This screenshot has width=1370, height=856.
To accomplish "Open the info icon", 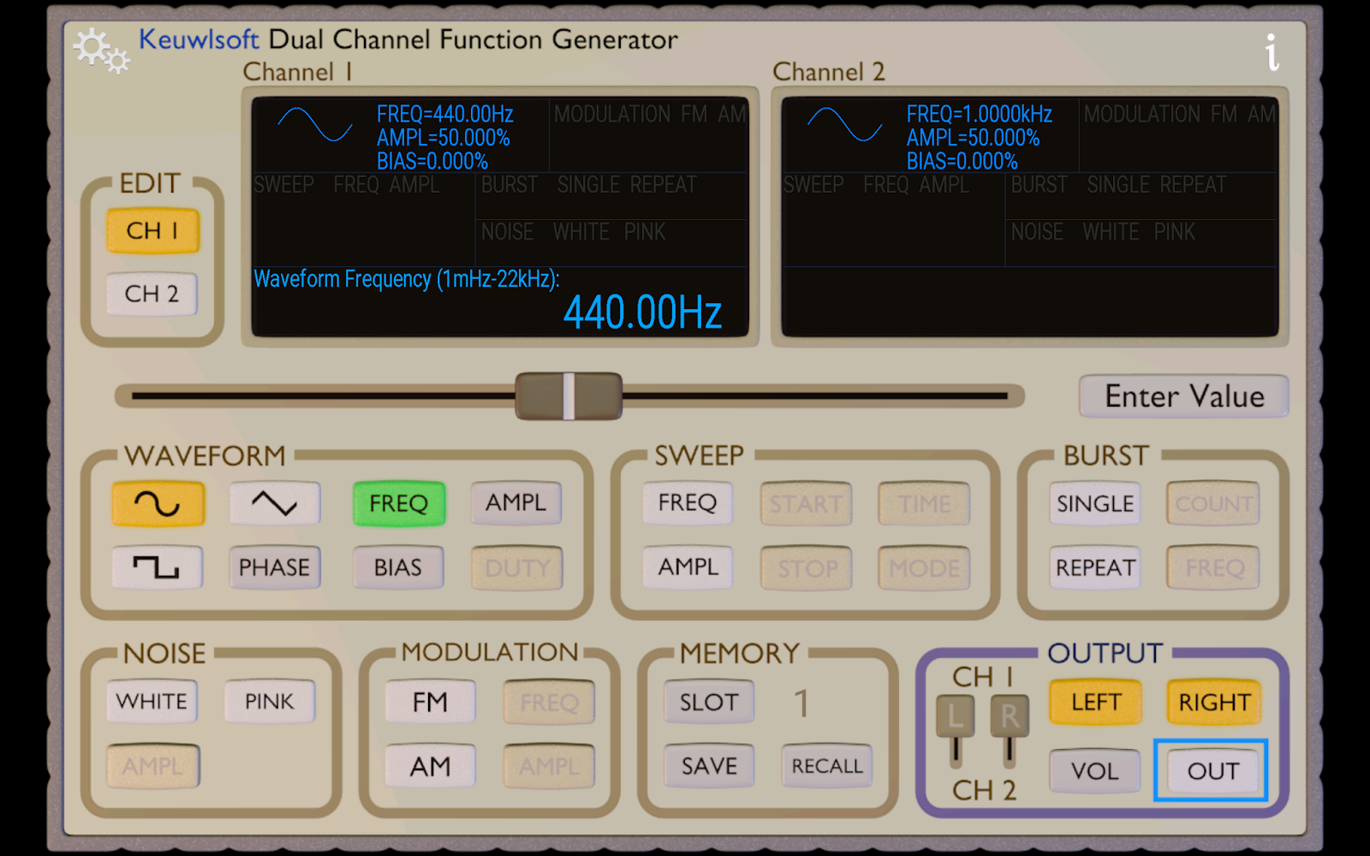I will coord(1272,52).
